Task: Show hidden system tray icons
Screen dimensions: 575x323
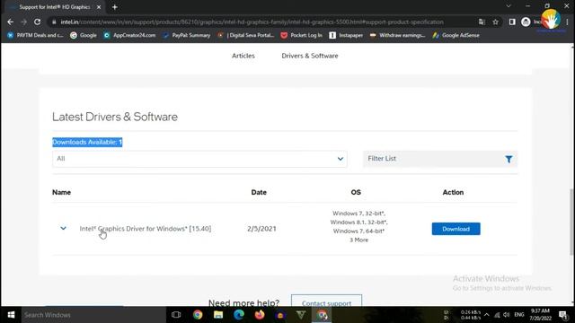Action: click(487, 315)
